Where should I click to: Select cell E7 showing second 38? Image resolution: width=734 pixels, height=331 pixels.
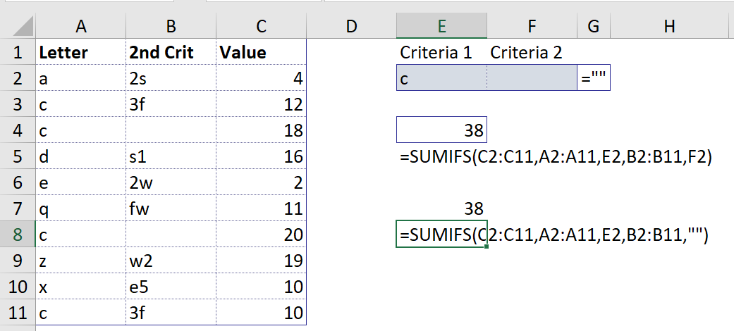coord(441,208)
